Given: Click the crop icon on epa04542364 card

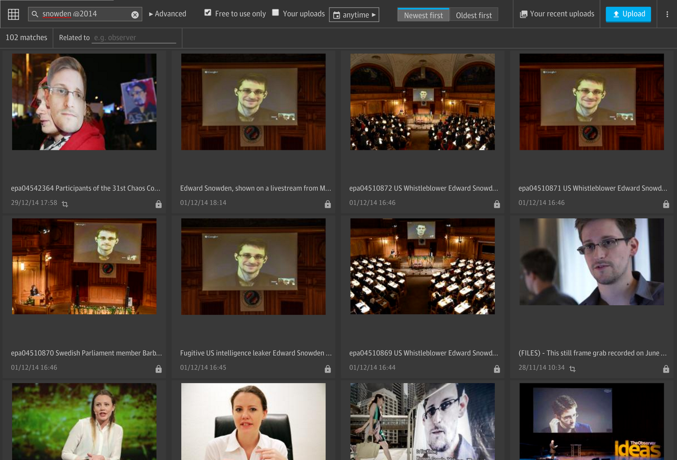Looking at the screenshot, I should pos(65,204).
